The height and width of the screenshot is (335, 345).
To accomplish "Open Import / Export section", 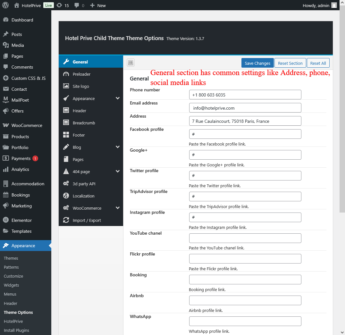I will [87, 220].
